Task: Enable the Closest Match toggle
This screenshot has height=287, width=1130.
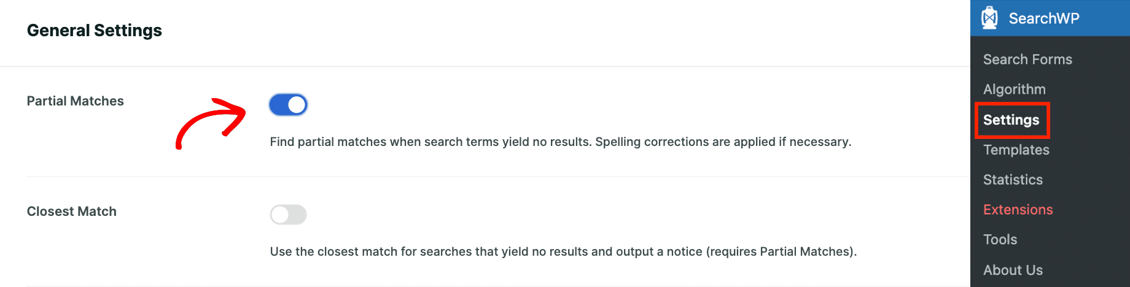Action: [x=288, y=215]
